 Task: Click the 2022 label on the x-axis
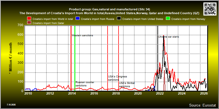[x=160, y=93]
